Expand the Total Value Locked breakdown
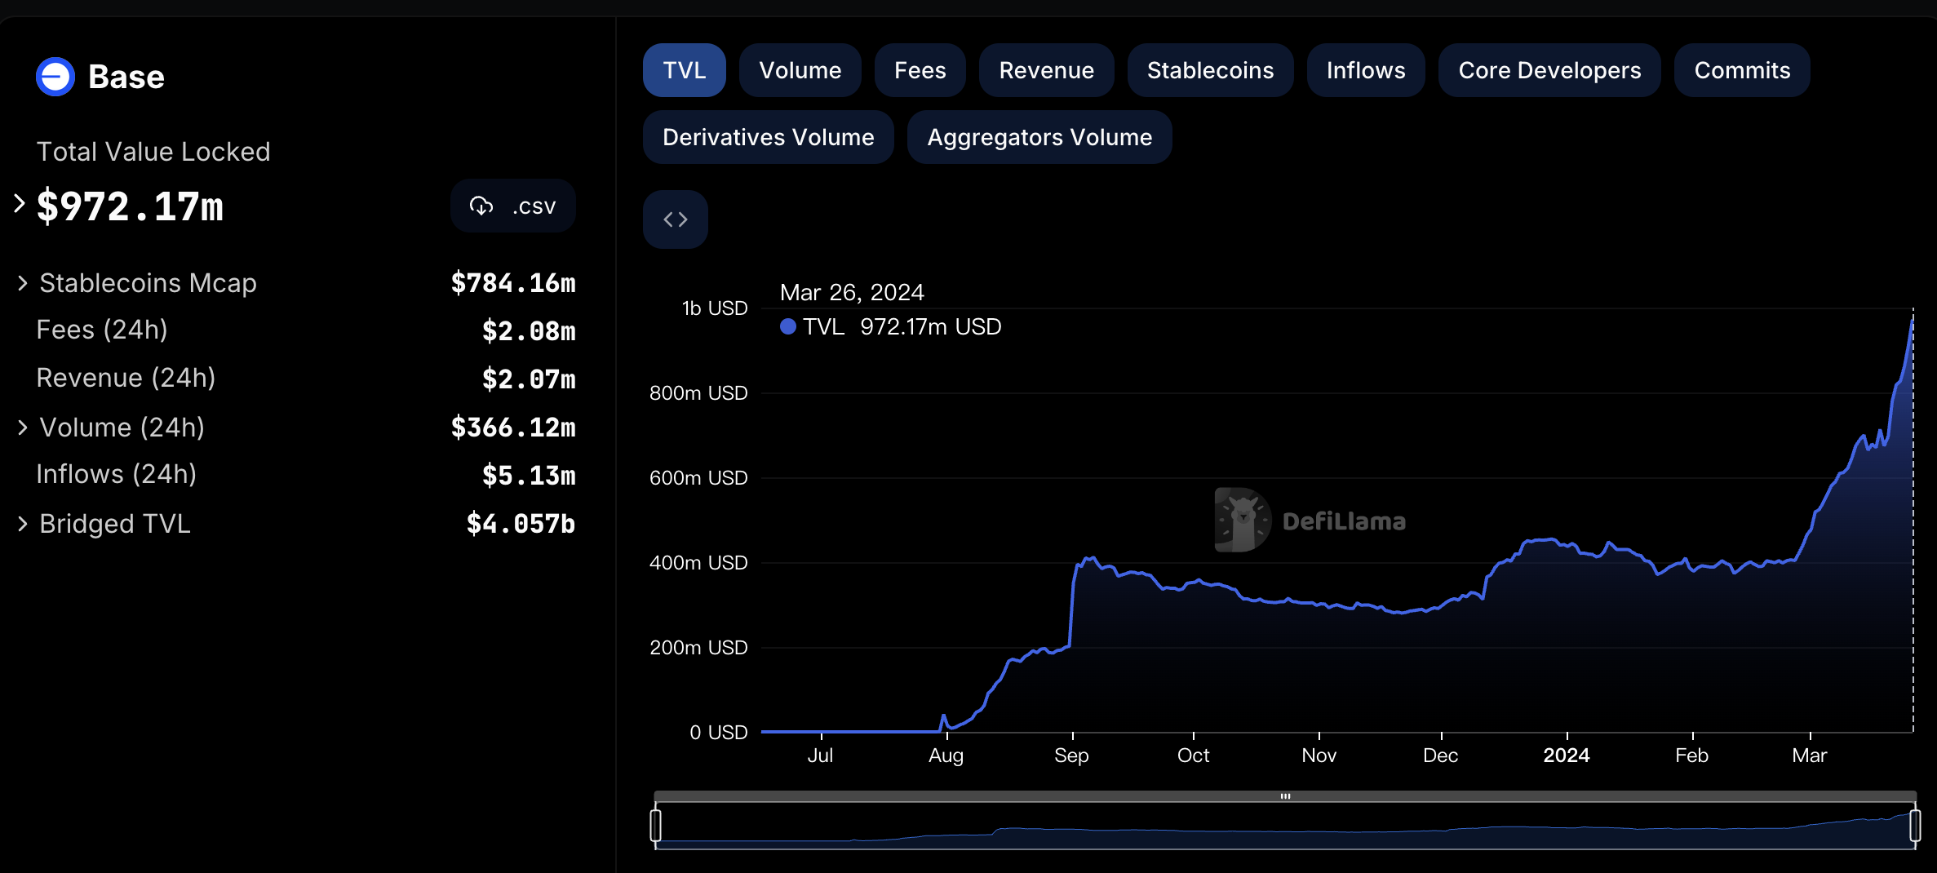The width and height of the screenshot is (1937, 873). click(x=20, y=203)
